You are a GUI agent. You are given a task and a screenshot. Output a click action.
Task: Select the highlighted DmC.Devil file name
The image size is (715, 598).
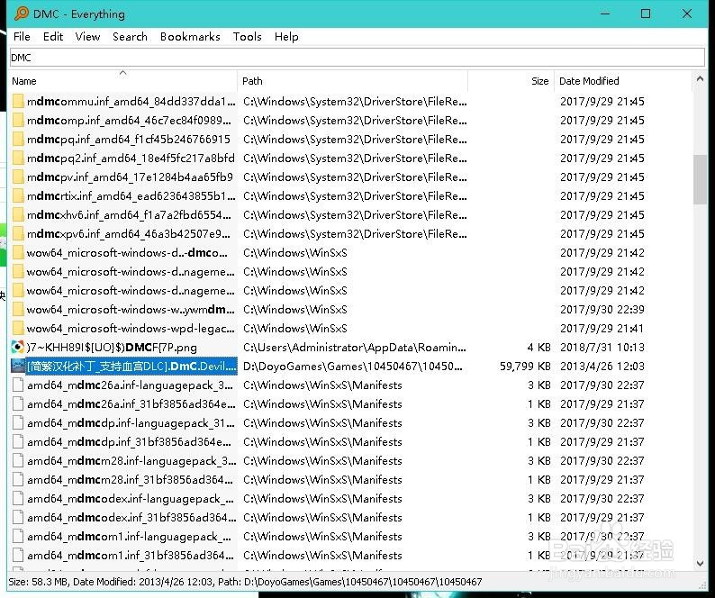(131, 367)
